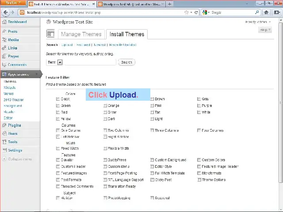283x212 pixels.
Task: Click the theme Search button
Action: (x=126, y=62)
